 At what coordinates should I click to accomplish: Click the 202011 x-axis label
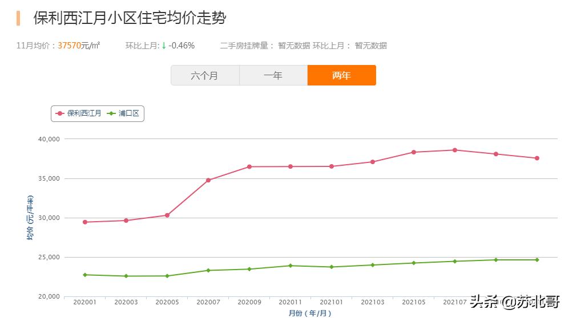(x=290, y=302)
